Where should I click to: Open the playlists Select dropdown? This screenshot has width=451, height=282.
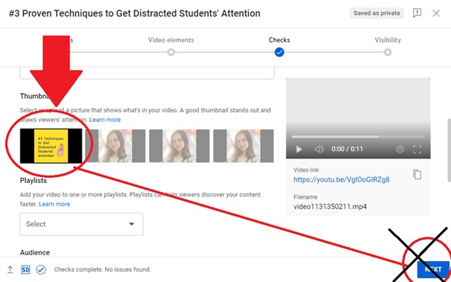tap(82, 224)
